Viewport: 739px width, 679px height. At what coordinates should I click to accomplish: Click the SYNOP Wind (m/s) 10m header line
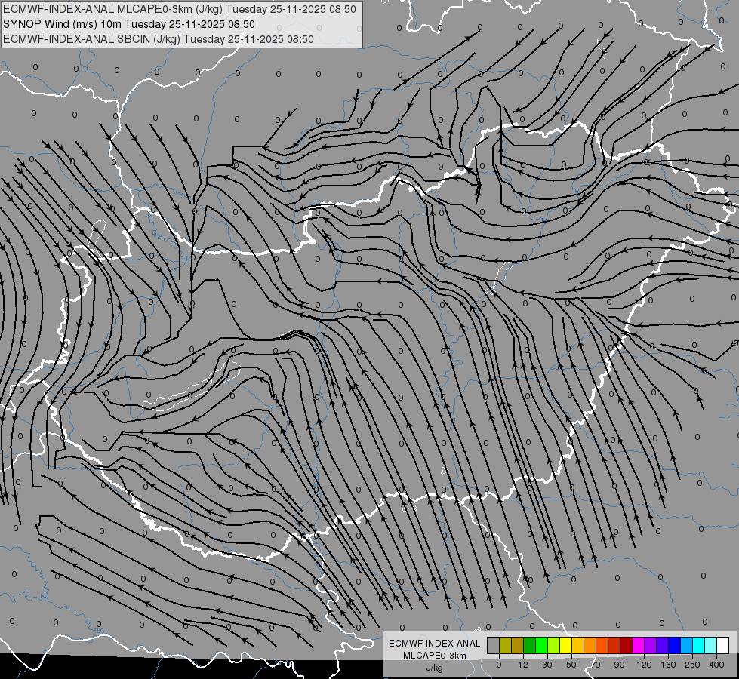(x=128, y=24)
